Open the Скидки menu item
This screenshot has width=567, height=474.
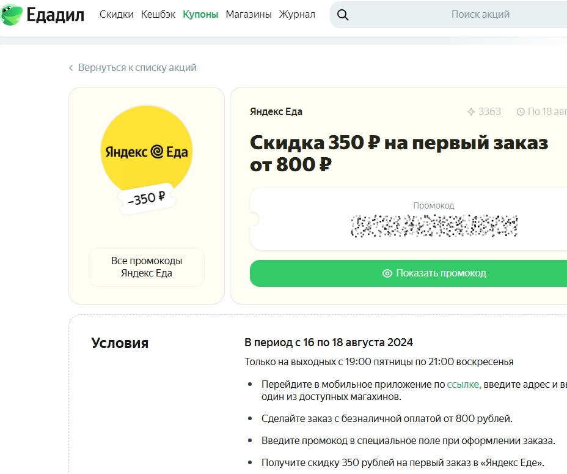(x=117, y=15)
